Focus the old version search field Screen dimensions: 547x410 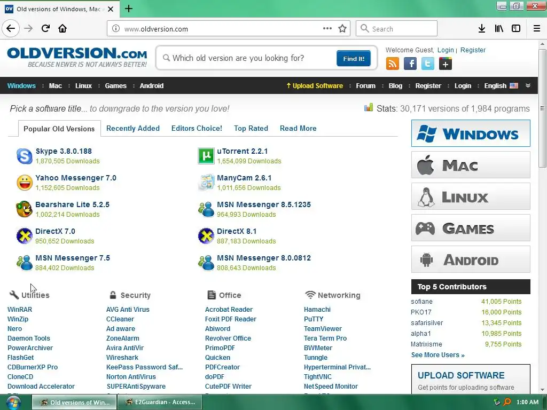248,58
